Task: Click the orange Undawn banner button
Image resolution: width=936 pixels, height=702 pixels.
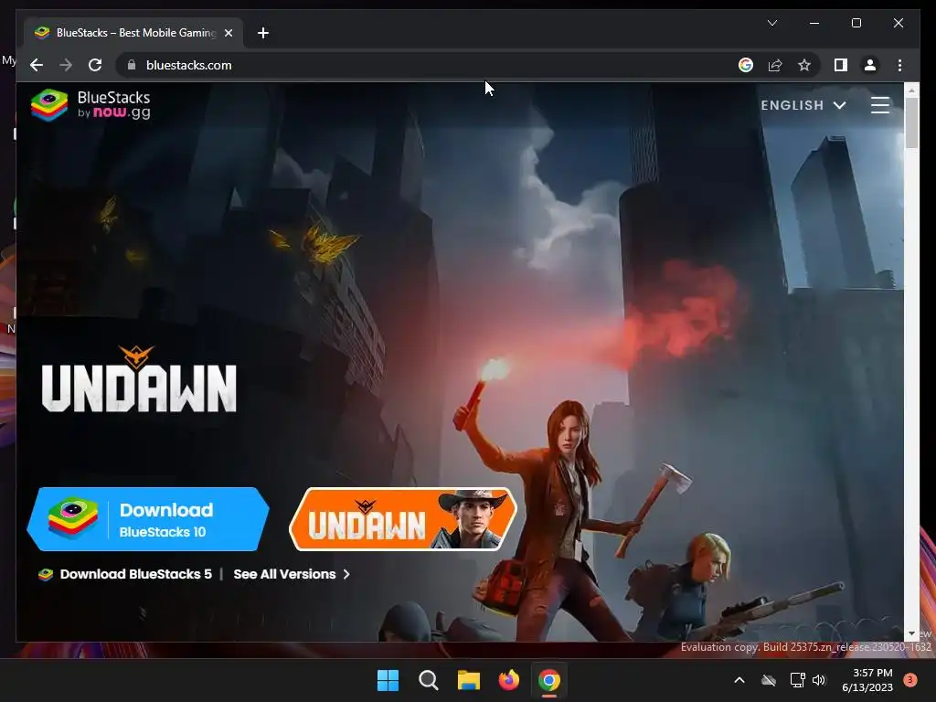Action: pyautogui.click(x=403, y=519)
